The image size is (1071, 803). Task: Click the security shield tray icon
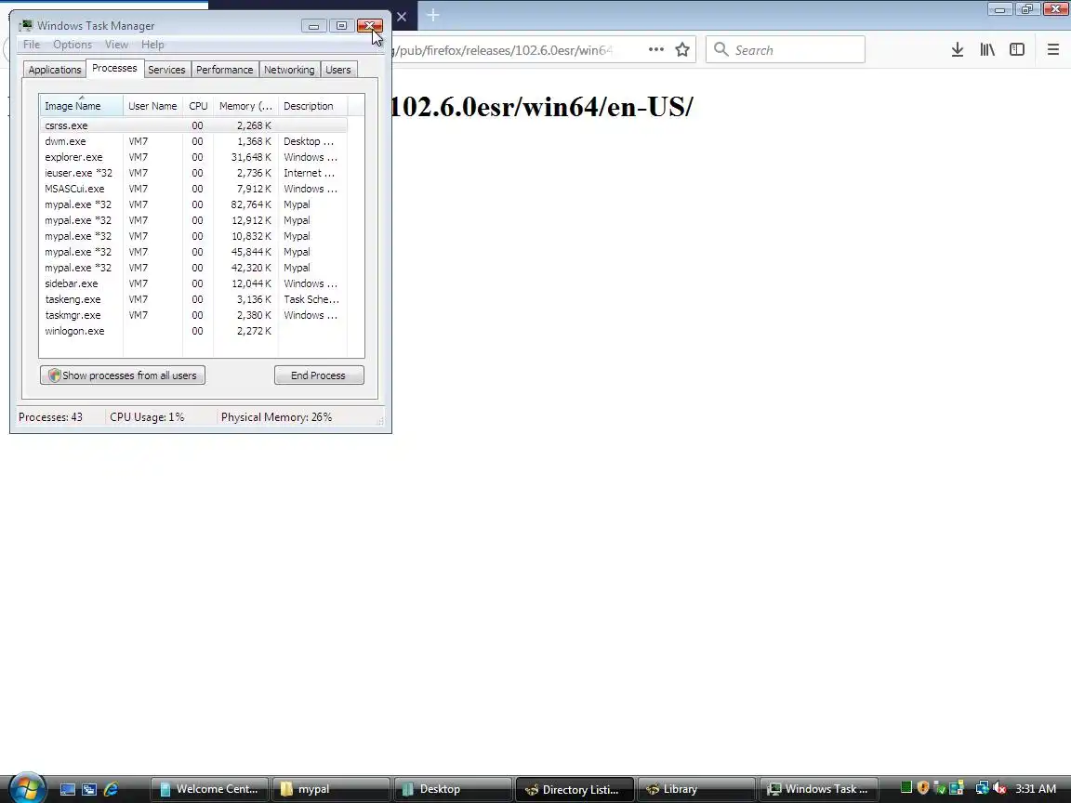[x=923, y=789]
